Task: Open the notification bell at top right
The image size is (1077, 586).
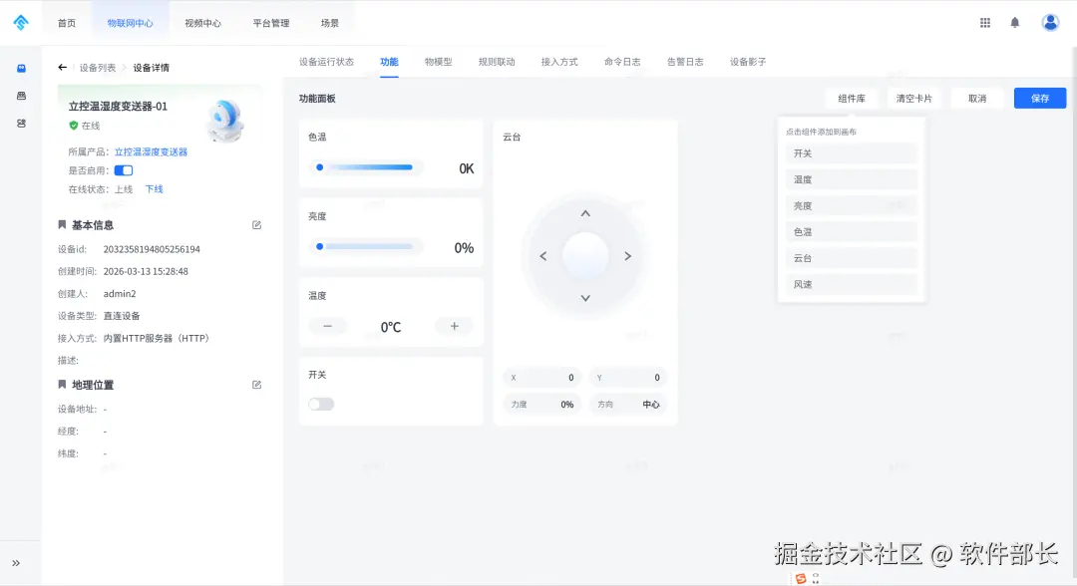Action: tap(1015, 21)
